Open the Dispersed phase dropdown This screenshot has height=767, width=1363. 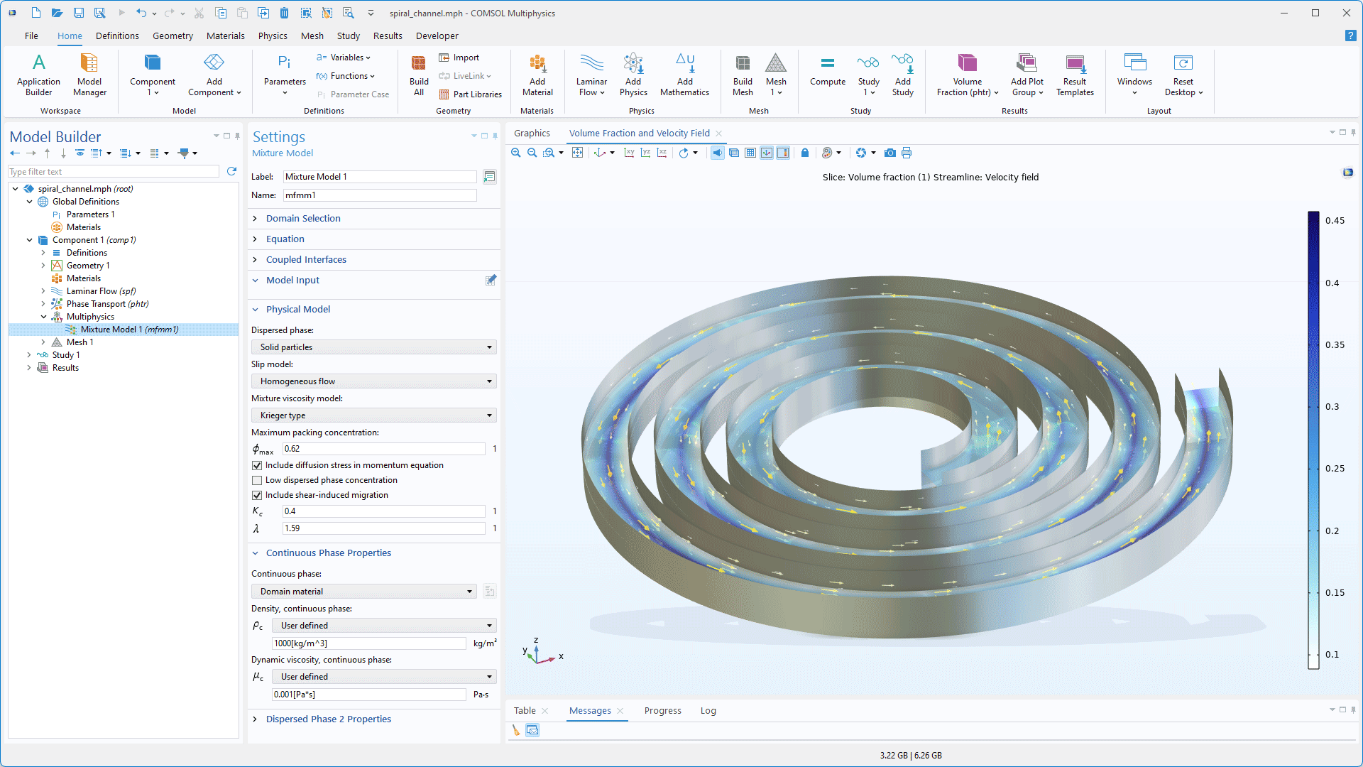click(373, 347)
